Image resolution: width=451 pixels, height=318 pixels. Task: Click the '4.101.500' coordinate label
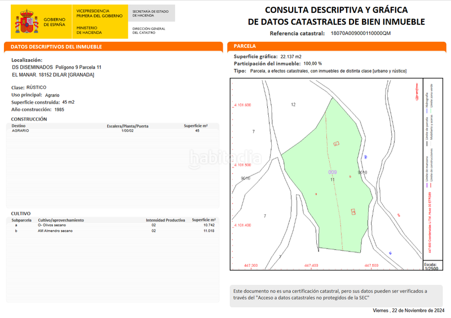point(242,165)
